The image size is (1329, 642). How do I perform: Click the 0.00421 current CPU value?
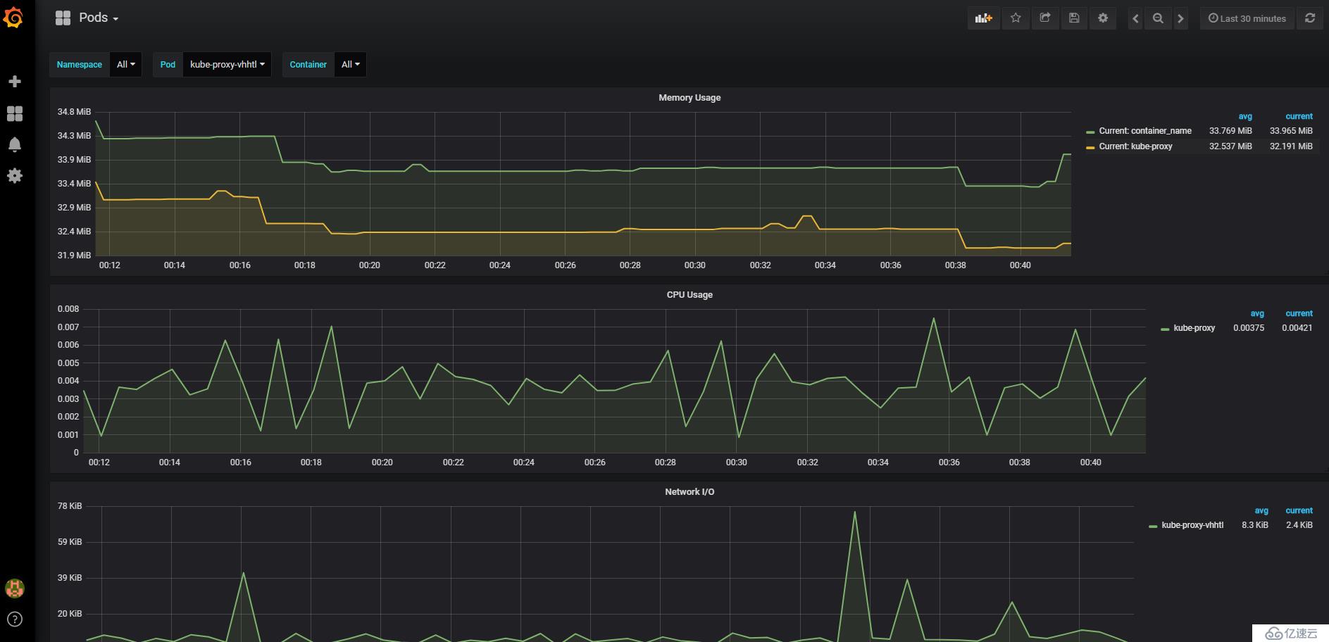coord(1297,328)
